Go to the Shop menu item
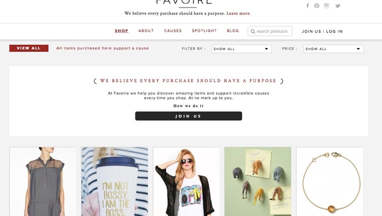 point(121,30)
